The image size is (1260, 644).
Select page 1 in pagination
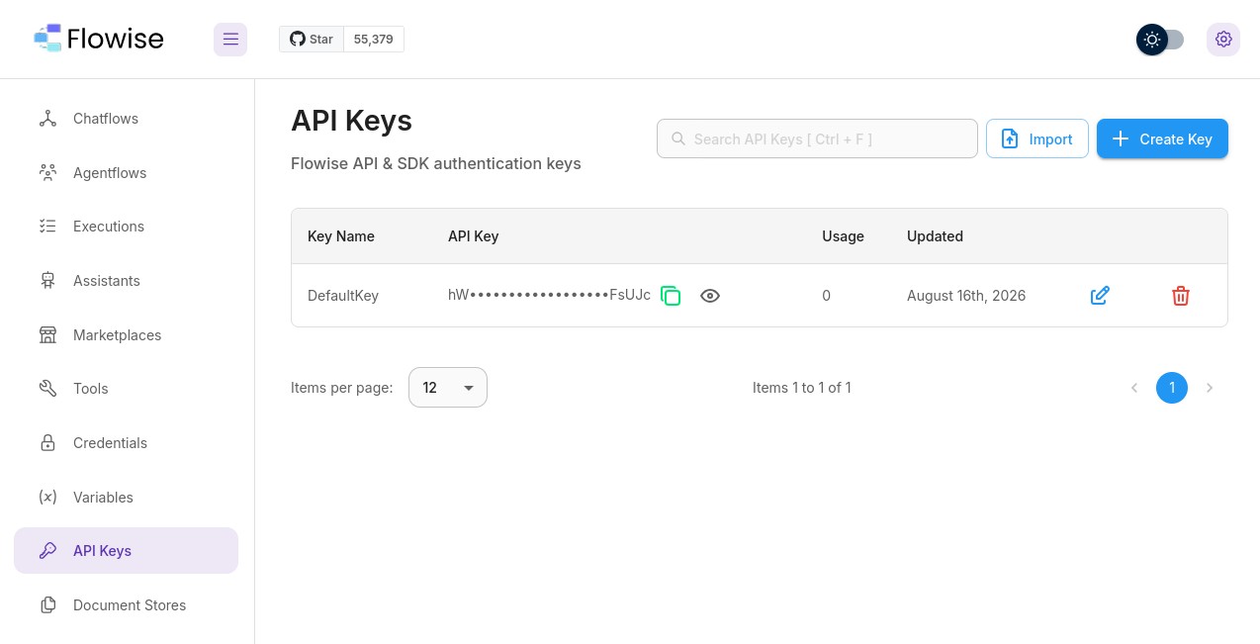tap(1172, 388)
